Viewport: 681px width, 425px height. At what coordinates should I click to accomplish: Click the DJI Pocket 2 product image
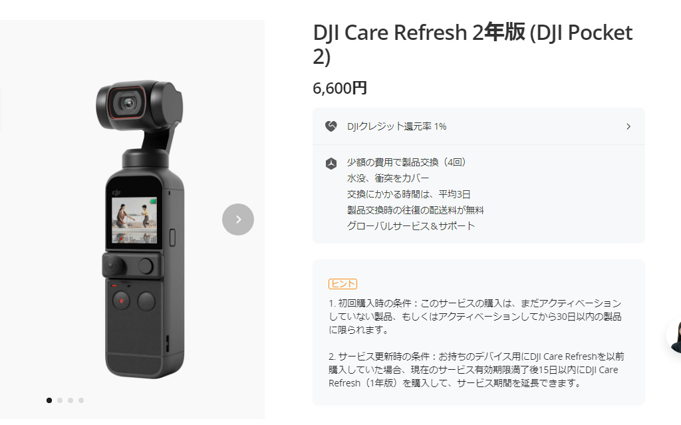(x=140, y=229)
